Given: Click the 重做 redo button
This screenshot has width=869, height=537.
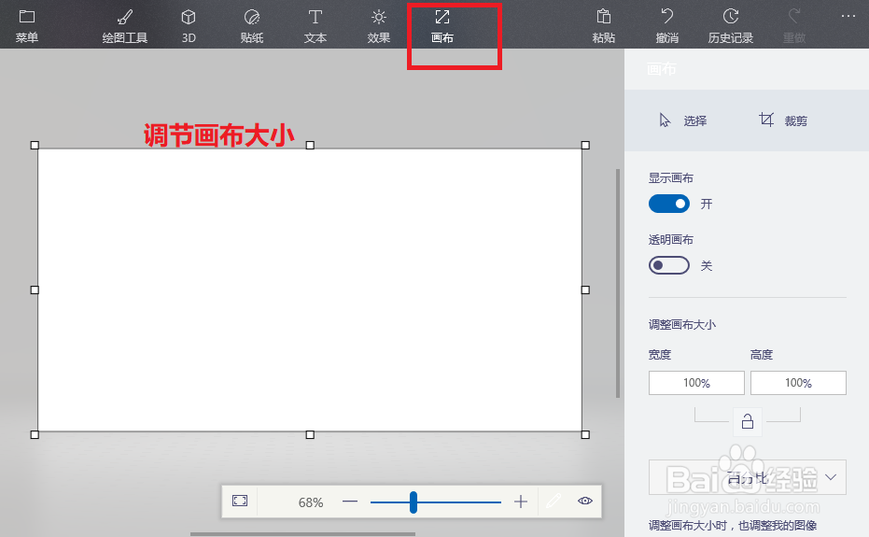Looking at the screenshot, I should 794,26.
